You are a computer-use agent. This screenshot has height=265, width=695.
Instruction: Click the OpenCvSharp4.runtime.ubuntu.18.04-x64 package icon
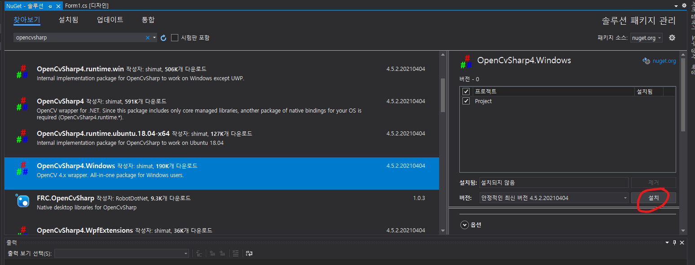pyautogui.click(x=22, y=137)
